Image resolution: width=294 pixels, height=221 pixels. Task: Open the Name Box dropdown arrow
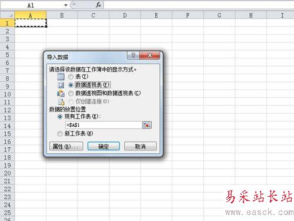(66, 5)
